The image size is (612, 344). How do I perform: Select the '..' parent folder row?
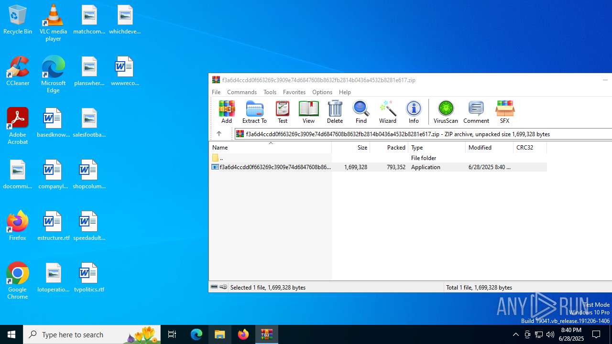point(378,158)
